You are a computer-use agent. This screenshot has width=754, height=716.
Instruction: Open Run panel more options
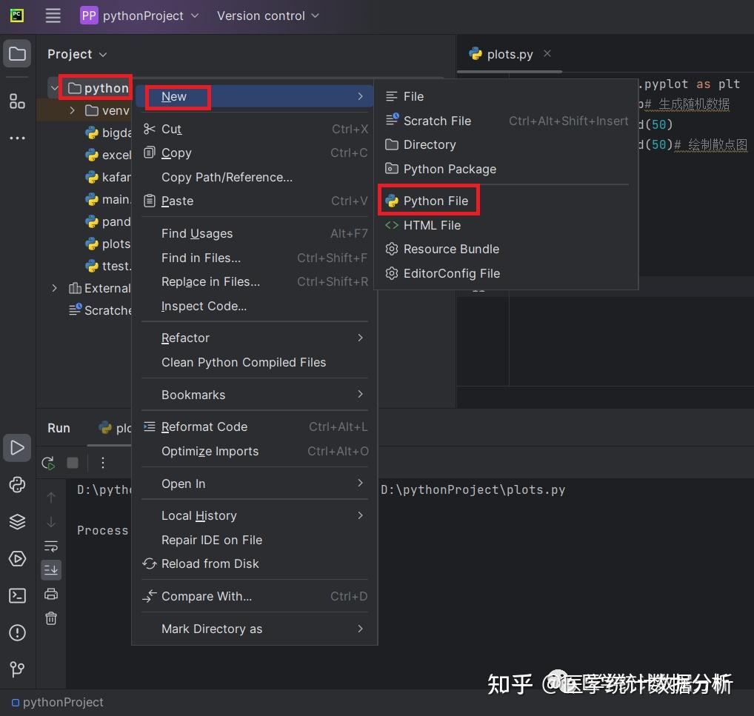pos(102,463)
